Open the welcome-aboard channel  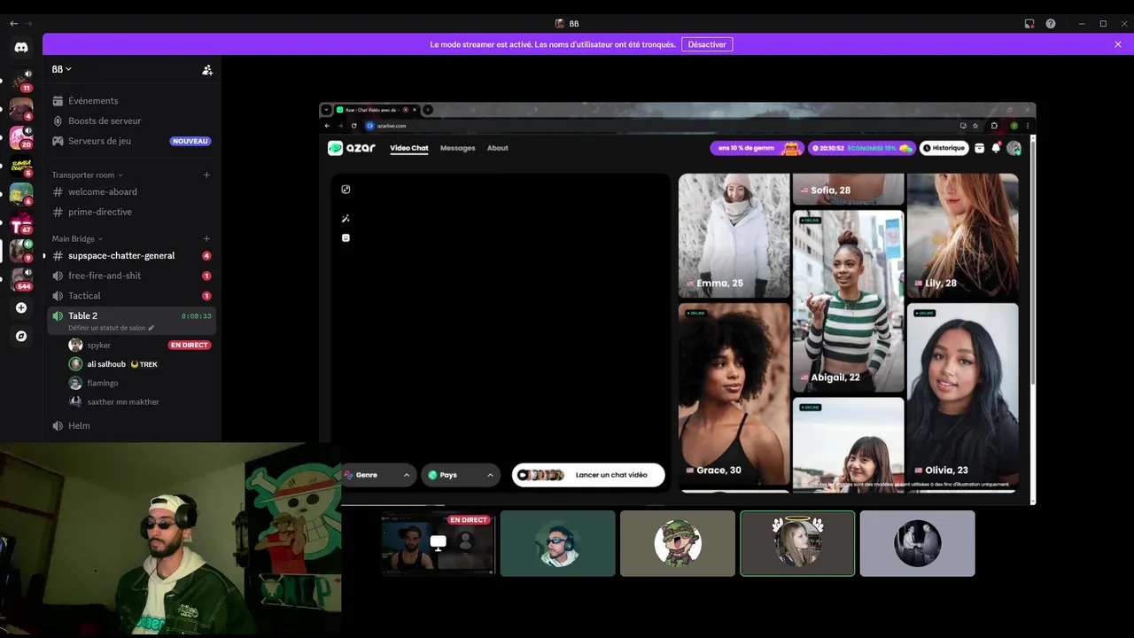(132, 191)
